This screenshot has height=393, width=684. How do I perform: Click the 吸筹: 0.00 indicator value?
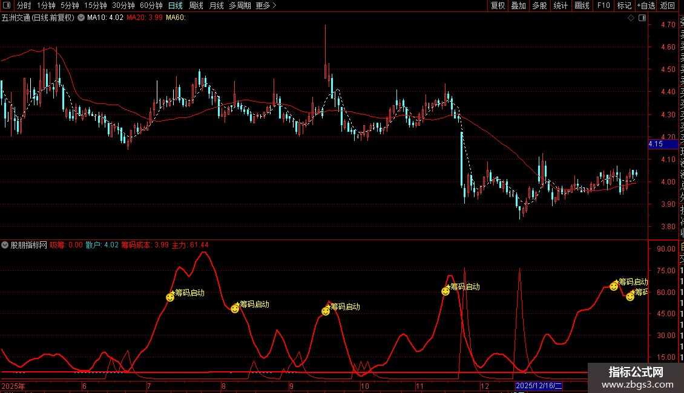[67, 245]
